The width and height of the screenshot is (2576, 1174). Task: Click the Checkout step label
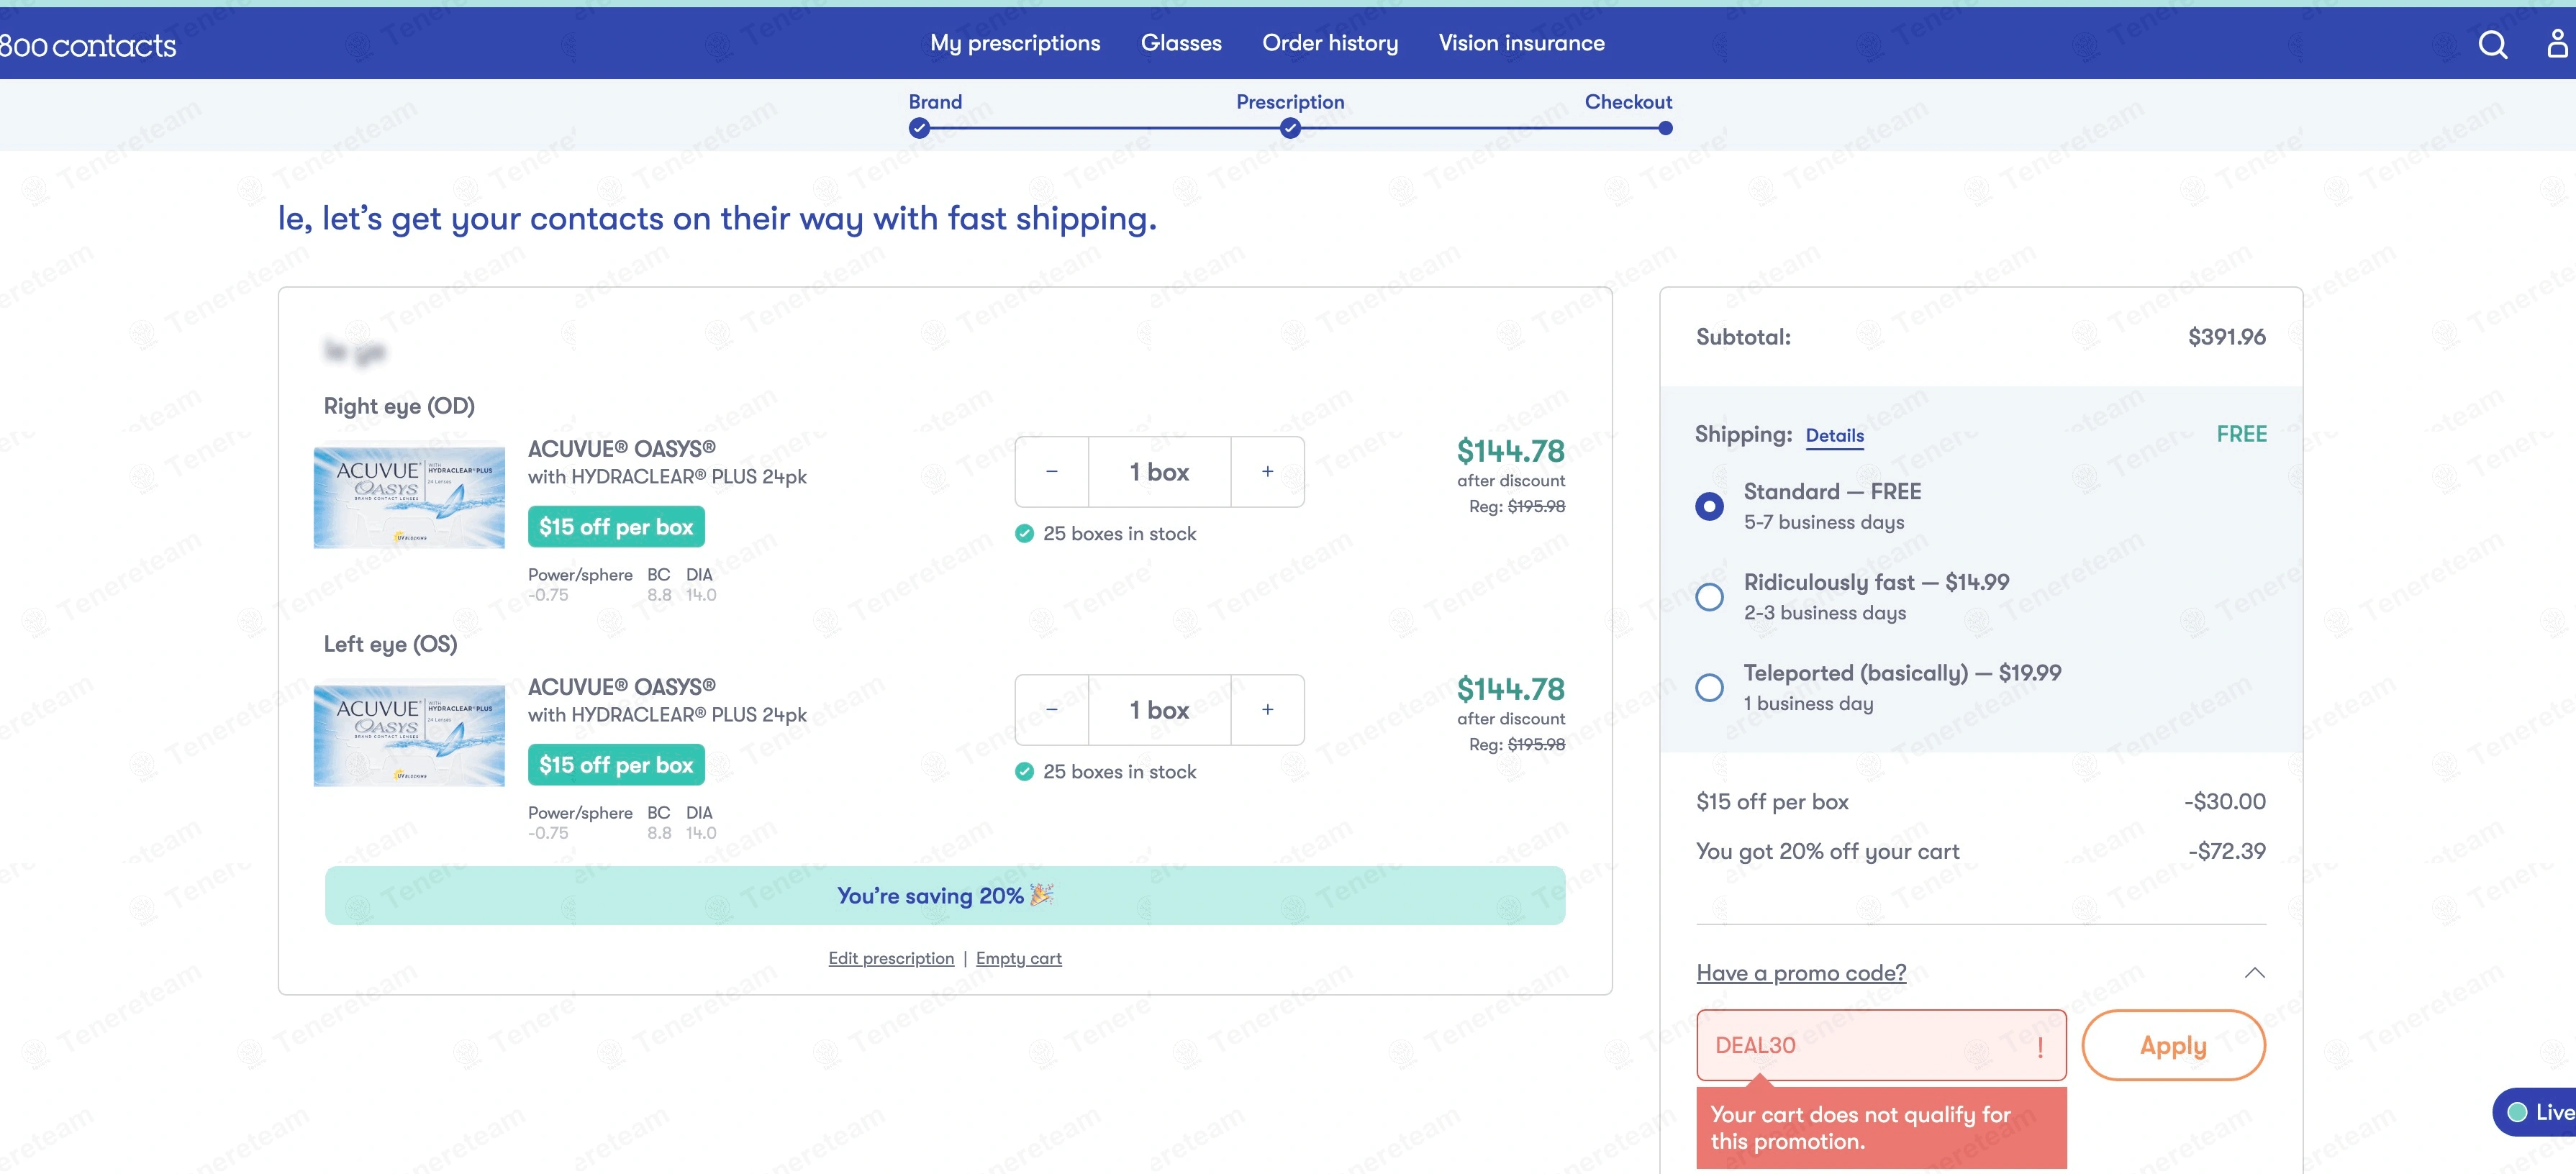coord(1628,102)
